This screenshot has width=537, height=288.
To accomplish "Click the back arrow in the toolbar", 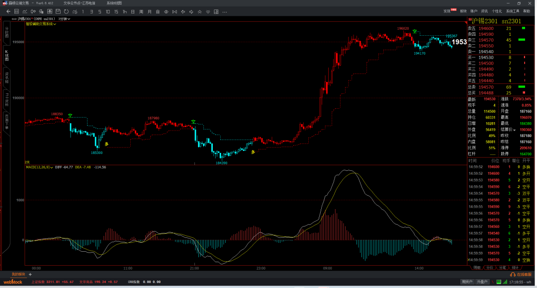I will pos(8,11).
